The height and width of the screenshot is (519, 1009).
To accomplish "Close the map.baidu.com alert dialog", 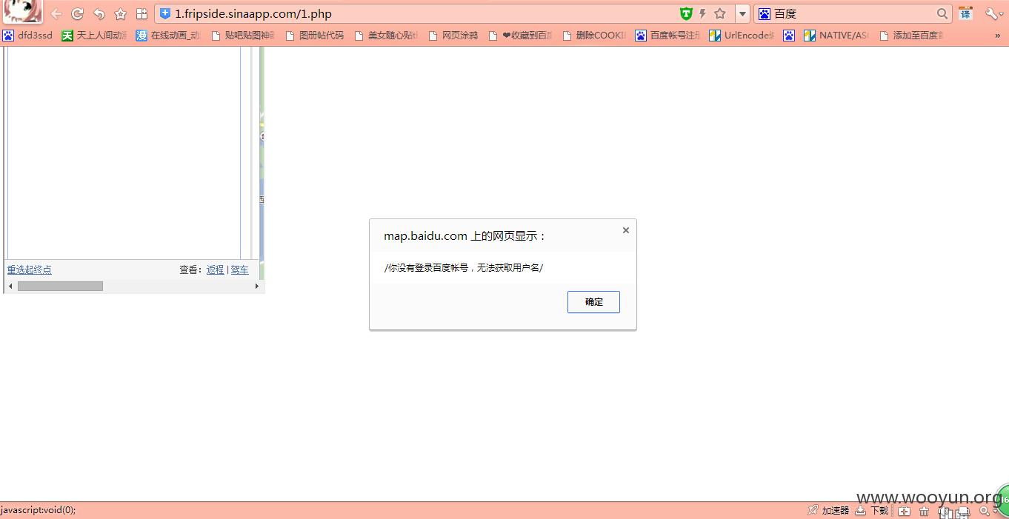I will click(x=626, y=230).
